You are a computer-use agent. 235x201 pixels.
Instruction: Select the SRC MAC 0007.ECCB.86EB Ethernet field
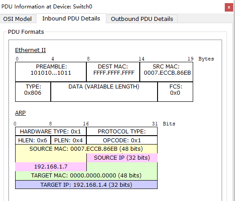(166, 72)
